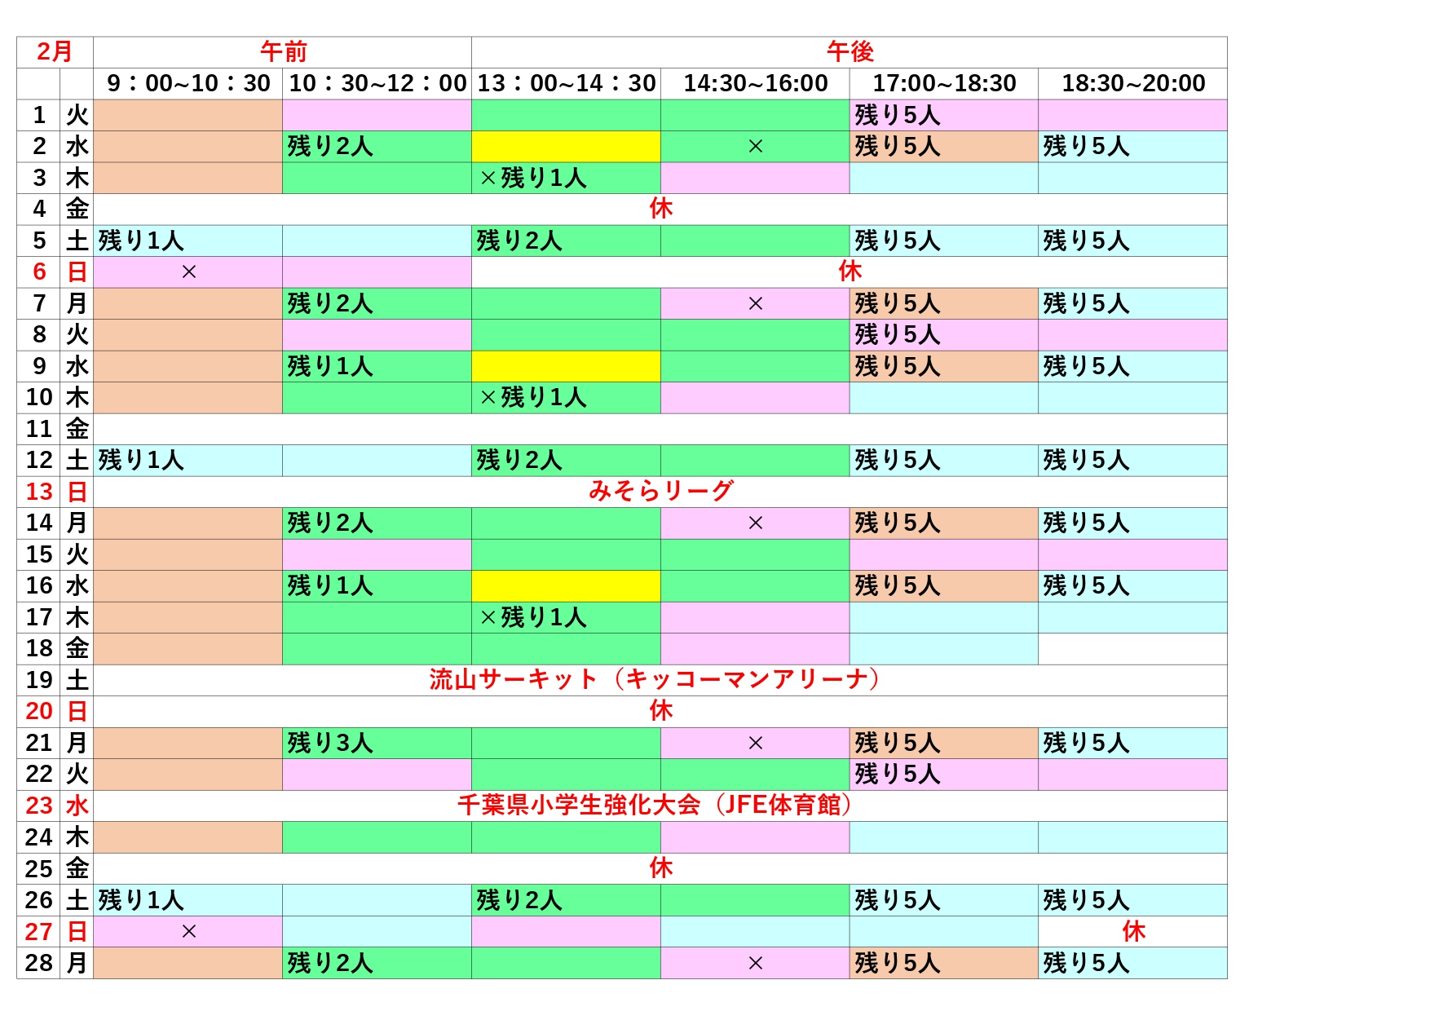1430x1011 pixels.
Task: Click the × mark on Monday the 7th
Action: (755, 304)
